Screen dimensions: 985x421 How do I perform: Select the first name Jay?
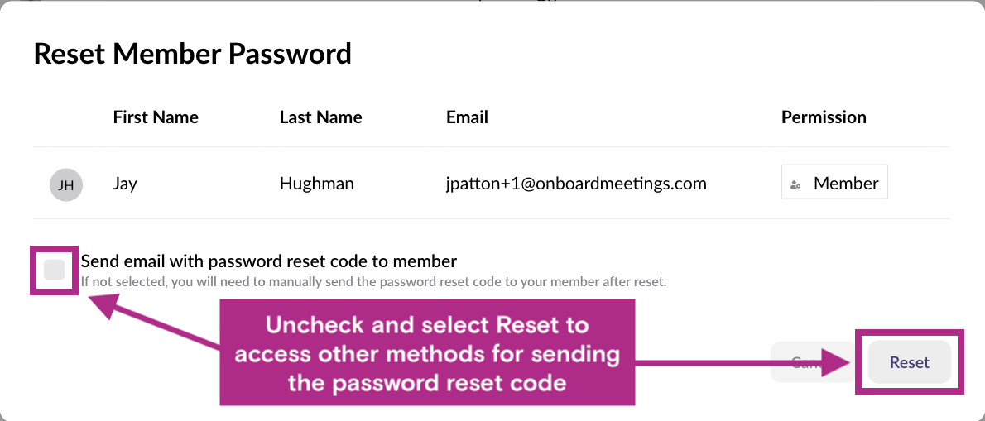125,184
